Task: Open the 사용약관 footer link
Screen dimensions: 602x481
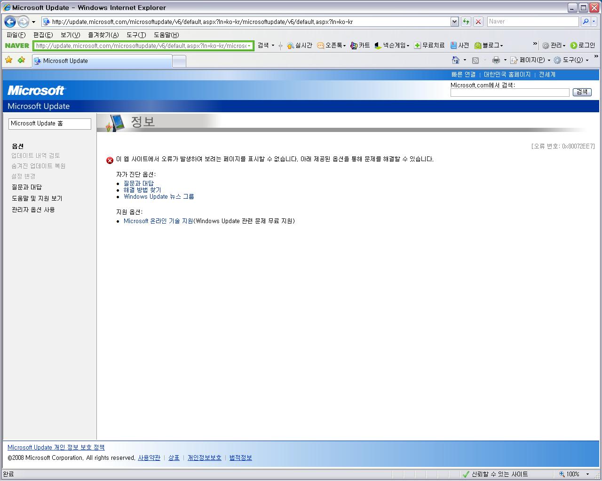Action: click(149, 458)
